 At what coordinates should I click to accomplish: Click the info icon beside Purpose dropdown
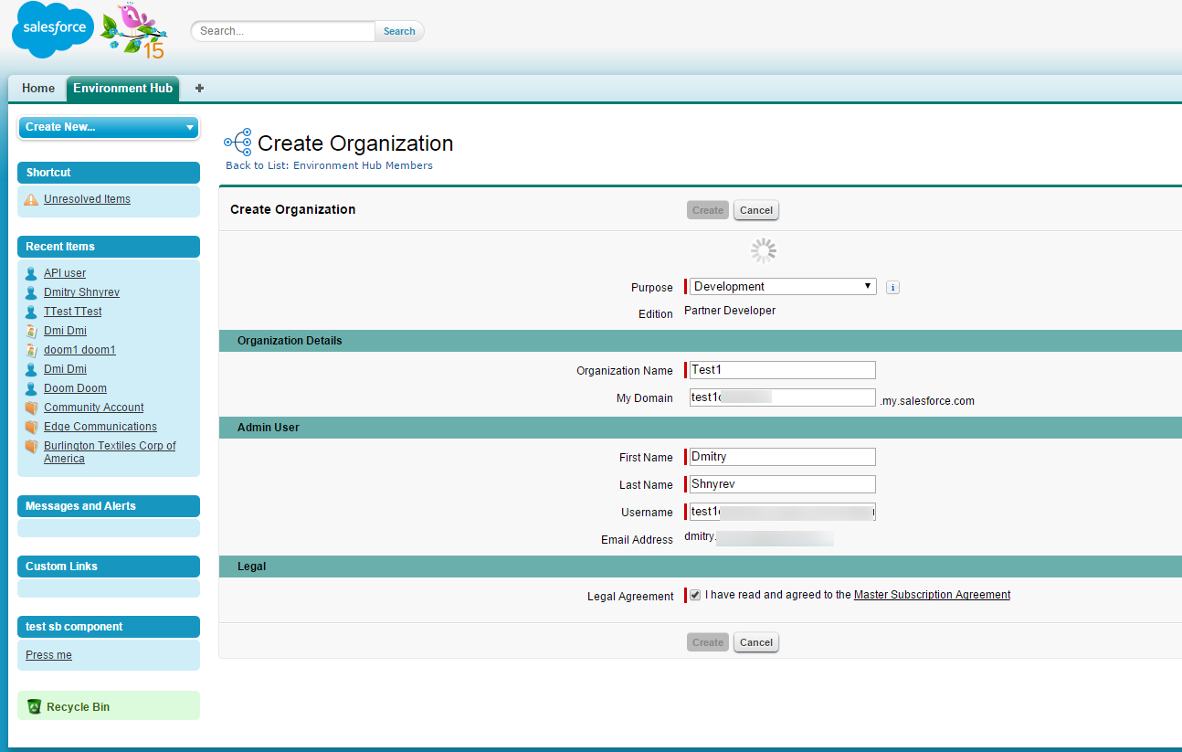click(892, 288)
